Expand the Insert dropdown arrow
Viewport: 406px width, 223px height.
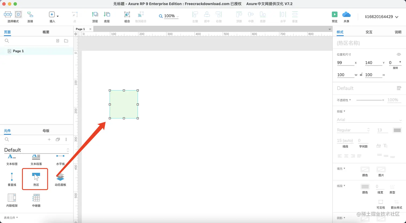coord(58,16)
